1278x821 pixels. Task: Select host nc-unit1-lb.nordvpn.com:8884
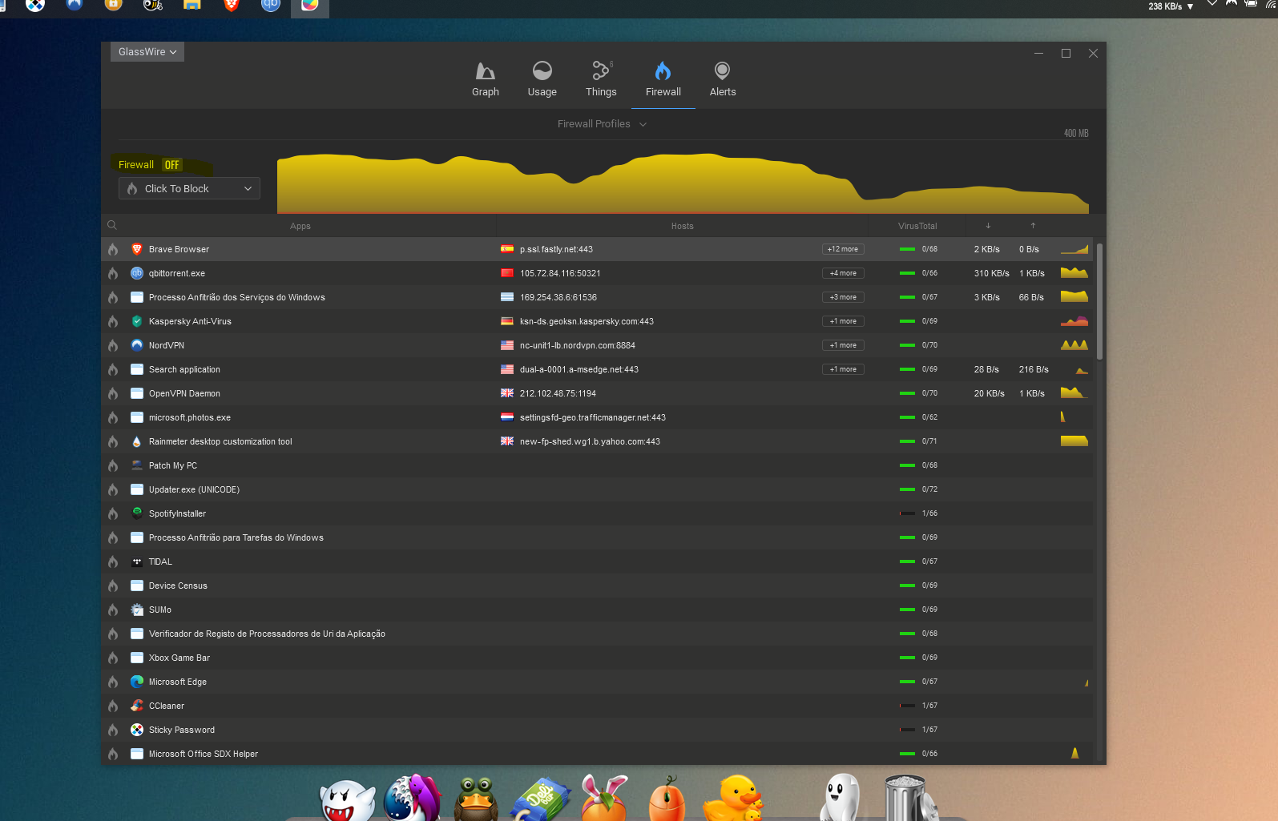[x=578, y=345]
